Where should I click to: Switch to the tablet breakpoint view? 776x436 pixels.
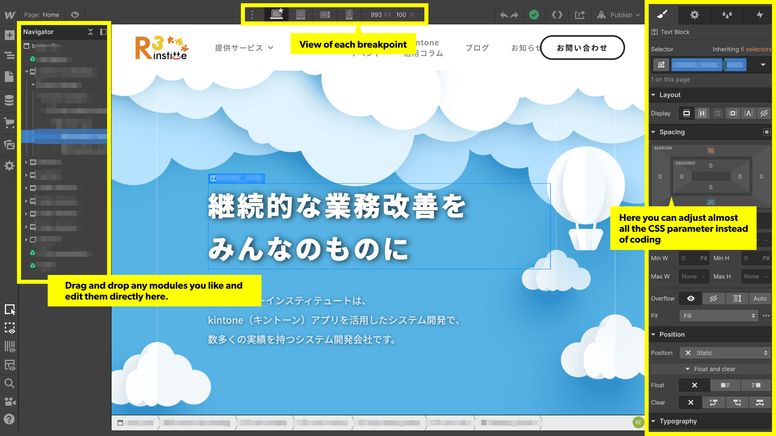pyautogui.click(x=301, y=15)
